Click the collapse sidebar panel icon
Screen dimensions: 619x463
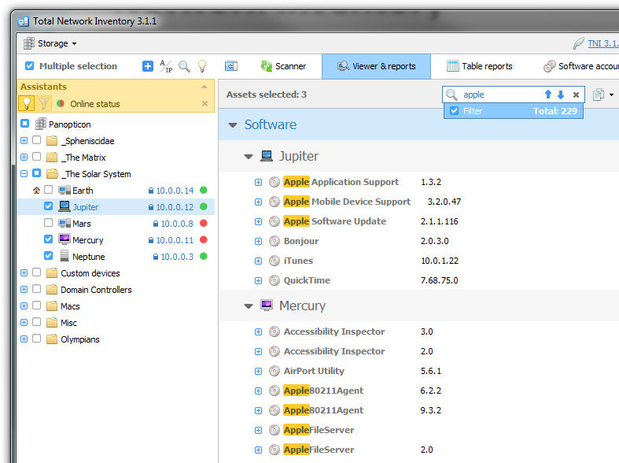(230, 66)
